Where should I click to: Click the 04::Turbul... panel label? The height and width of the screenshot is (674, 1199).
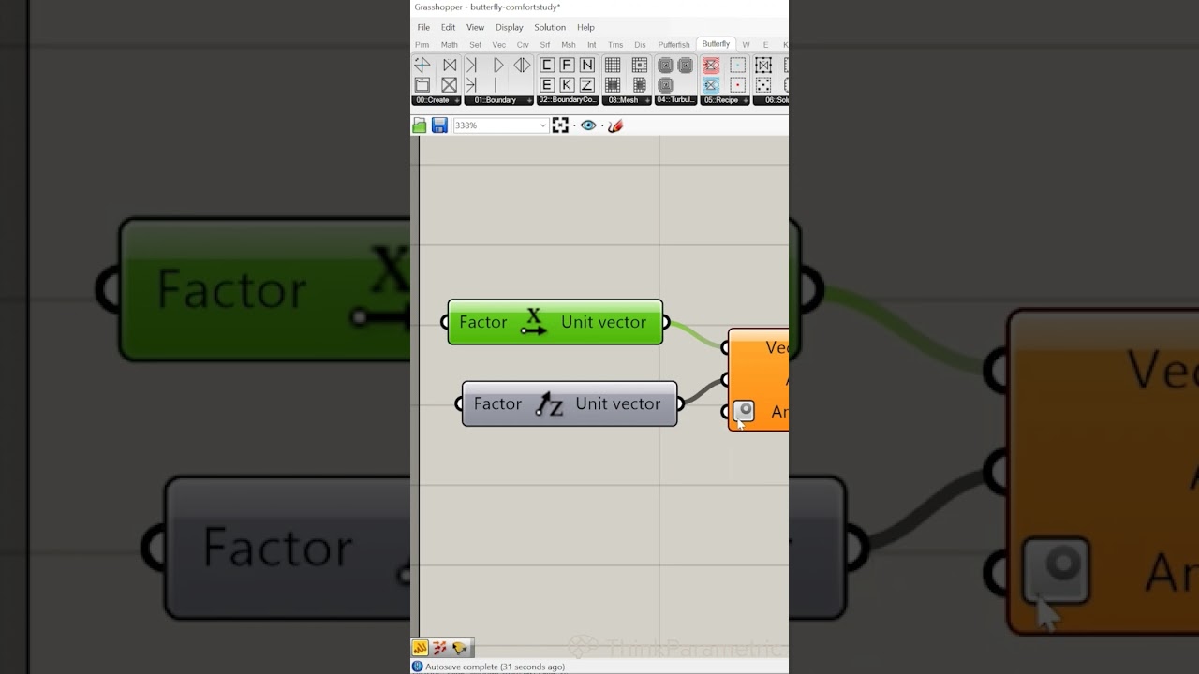[x=675, y=100]
